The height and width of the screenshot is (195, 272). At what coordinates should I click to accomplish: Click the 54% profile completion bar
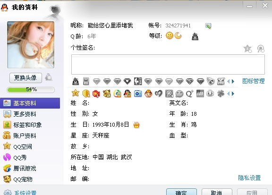[x=31, y=90]
